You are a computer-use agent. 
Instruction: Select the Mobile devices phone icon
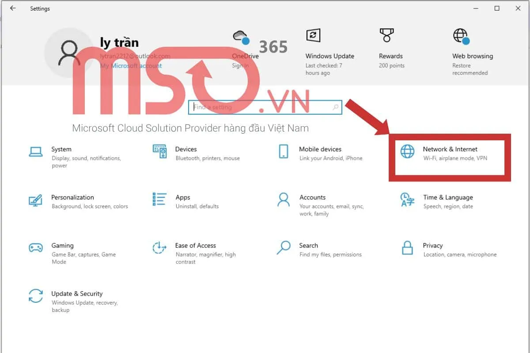(284, 151)
